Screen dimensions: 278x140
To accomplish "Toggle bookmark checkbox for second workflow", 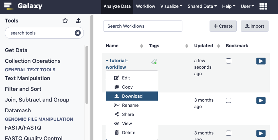I will [229, 101].
